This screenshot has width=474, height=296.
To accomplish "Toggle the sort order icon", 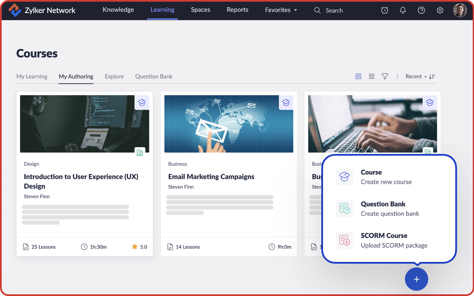I will click(x=432, y=77).
